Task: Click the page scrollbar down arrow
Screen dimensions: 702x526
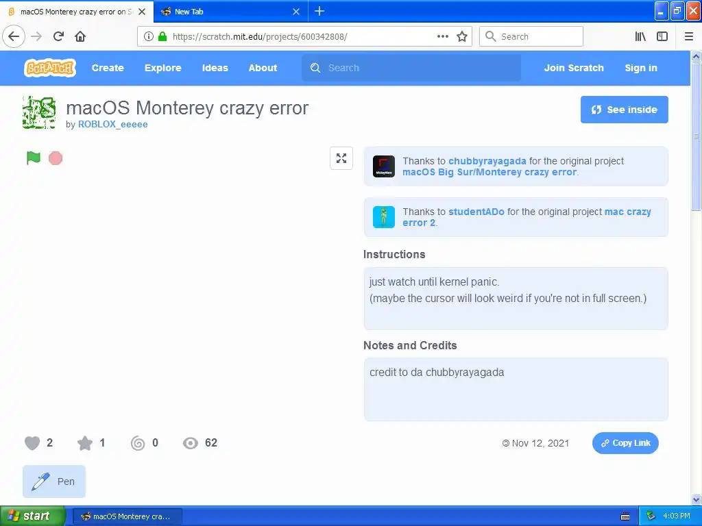Action: [x=696, y=499]
